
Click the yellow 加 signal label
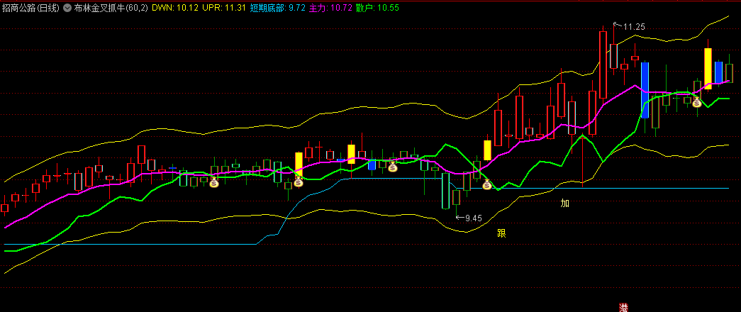click(x=564, y=204)
